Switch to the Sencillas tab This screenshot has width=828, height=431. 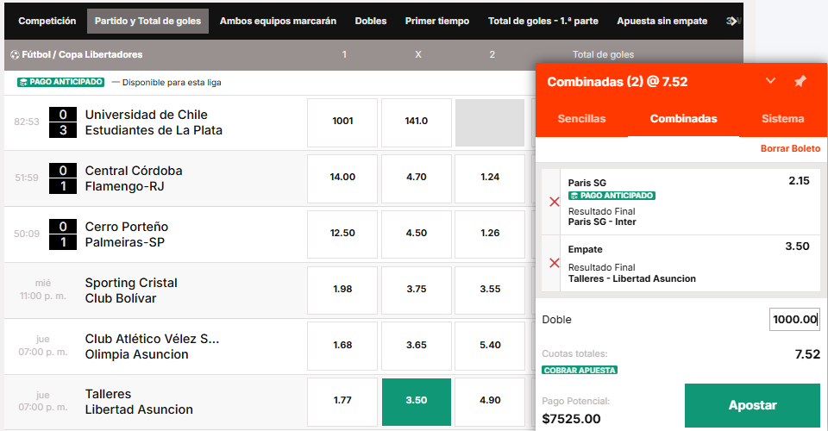coord(581,119)
